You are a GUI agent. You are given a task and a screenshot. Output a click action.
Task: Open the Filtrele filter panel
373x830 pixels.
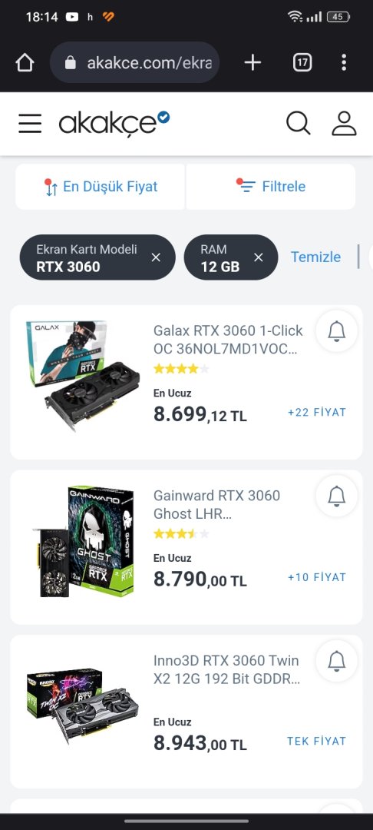click(x=271, y=186)
